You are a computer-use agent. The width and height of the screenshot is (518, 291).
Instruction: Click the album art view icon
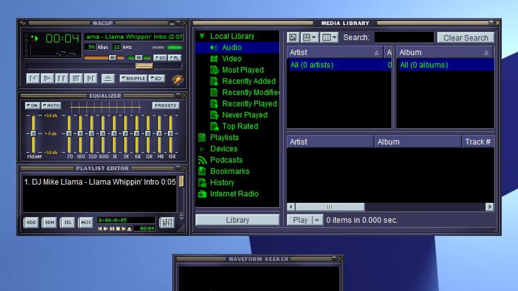(293, 37)
